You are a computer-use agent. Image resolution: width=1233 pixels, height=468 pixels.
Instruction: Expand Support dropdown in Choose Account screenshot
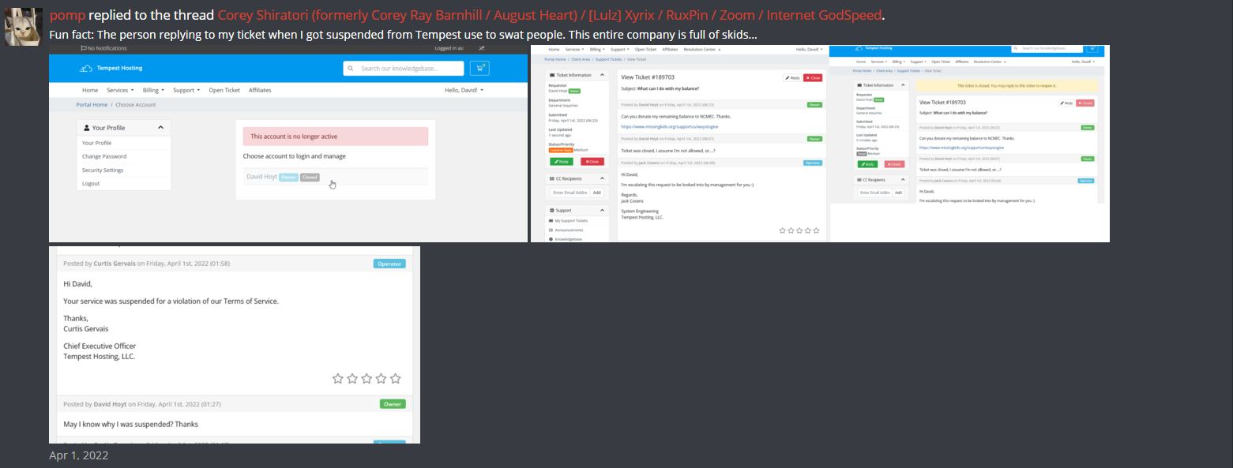(x=186, y=90)
